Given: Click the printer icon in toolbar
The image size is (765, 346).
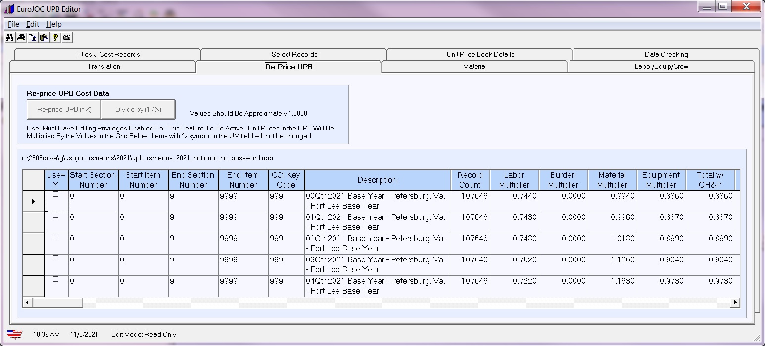Looking at the screenshot, I should pos(21,38).
